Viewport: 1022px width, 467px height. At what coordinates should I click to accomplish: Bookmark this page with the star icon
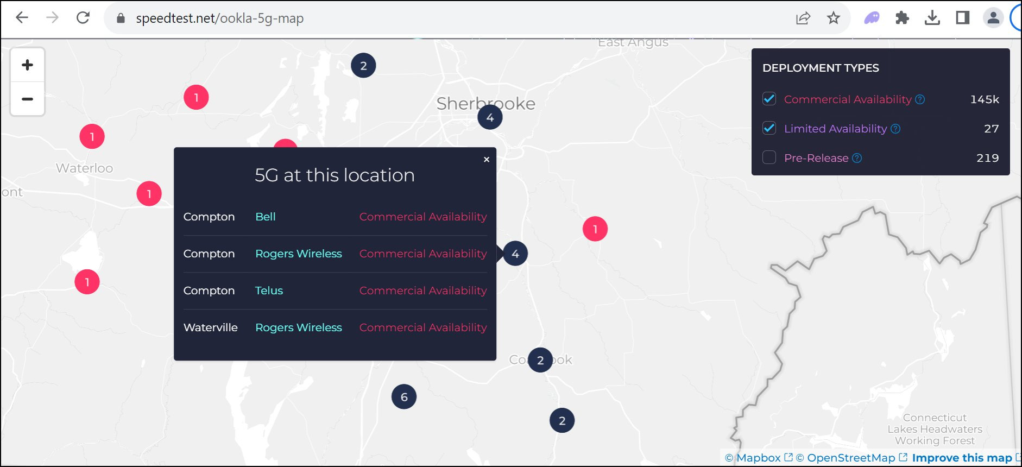pyautogui.click(x=834, y=18)
